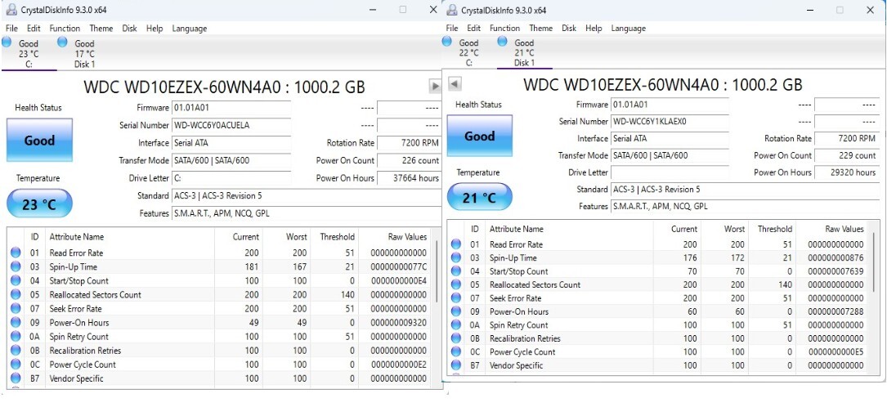887x416 pixels.
Task: Click status orb for Start/Stop Count raw 000000007639
Action: pyautogui.click(x=455, y=271)
